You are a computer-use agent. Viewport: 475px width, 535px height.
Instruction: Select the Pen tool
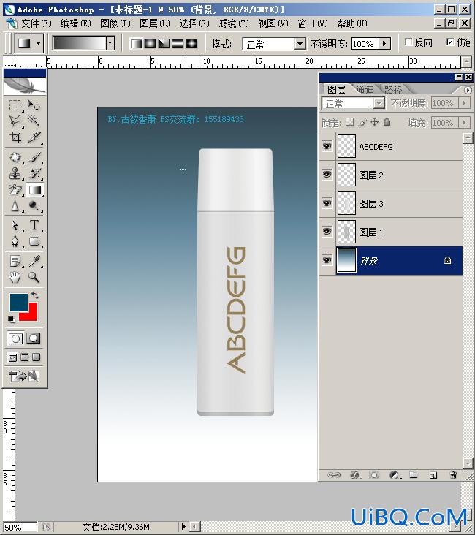tap(15, 241)
